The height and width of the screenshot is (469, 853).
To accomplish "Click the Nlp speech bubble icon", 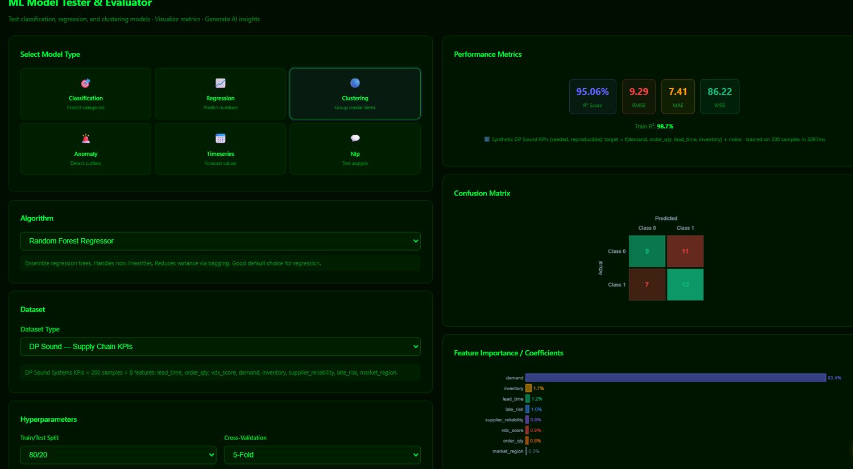I will (355, 138).
